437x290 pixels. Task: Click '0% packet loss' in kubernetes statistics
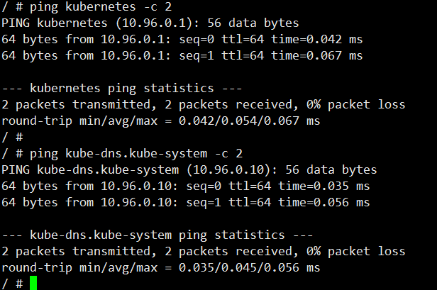pyautogui.click(x=355, y=105)
